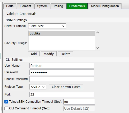Click the Validate Credentials button

pos(21,14)
